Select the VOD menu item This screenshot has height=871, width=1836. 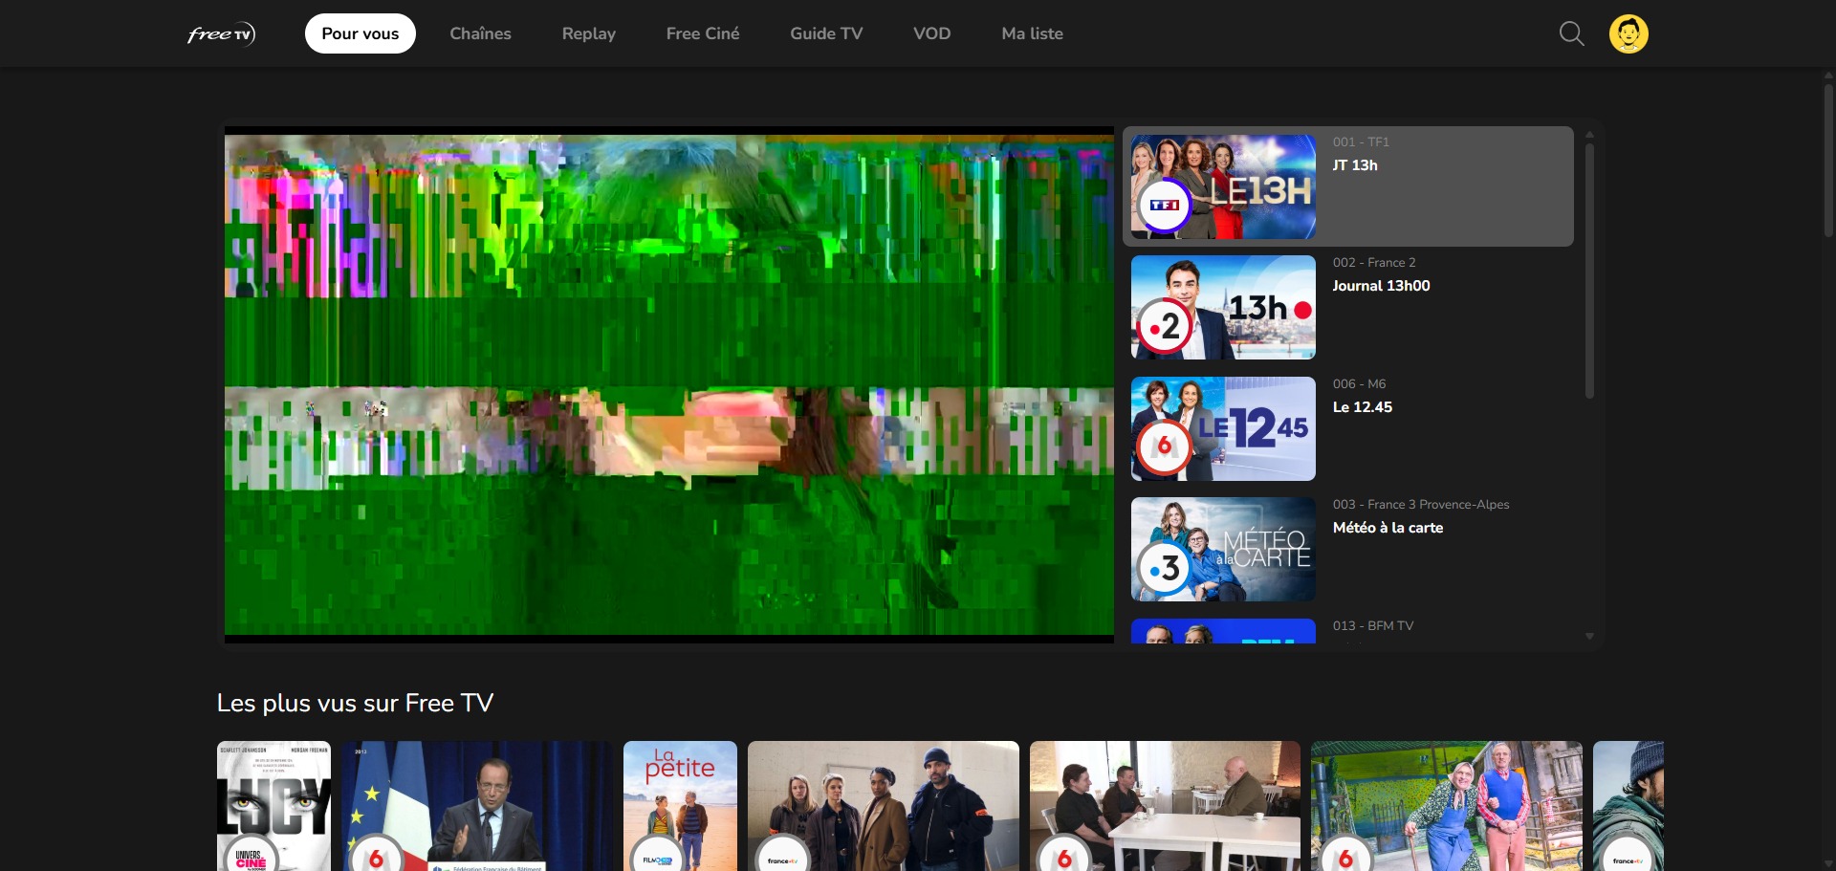(931, 33)
